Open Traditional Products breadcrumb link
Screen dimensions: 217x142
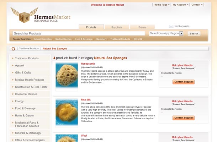29,49
